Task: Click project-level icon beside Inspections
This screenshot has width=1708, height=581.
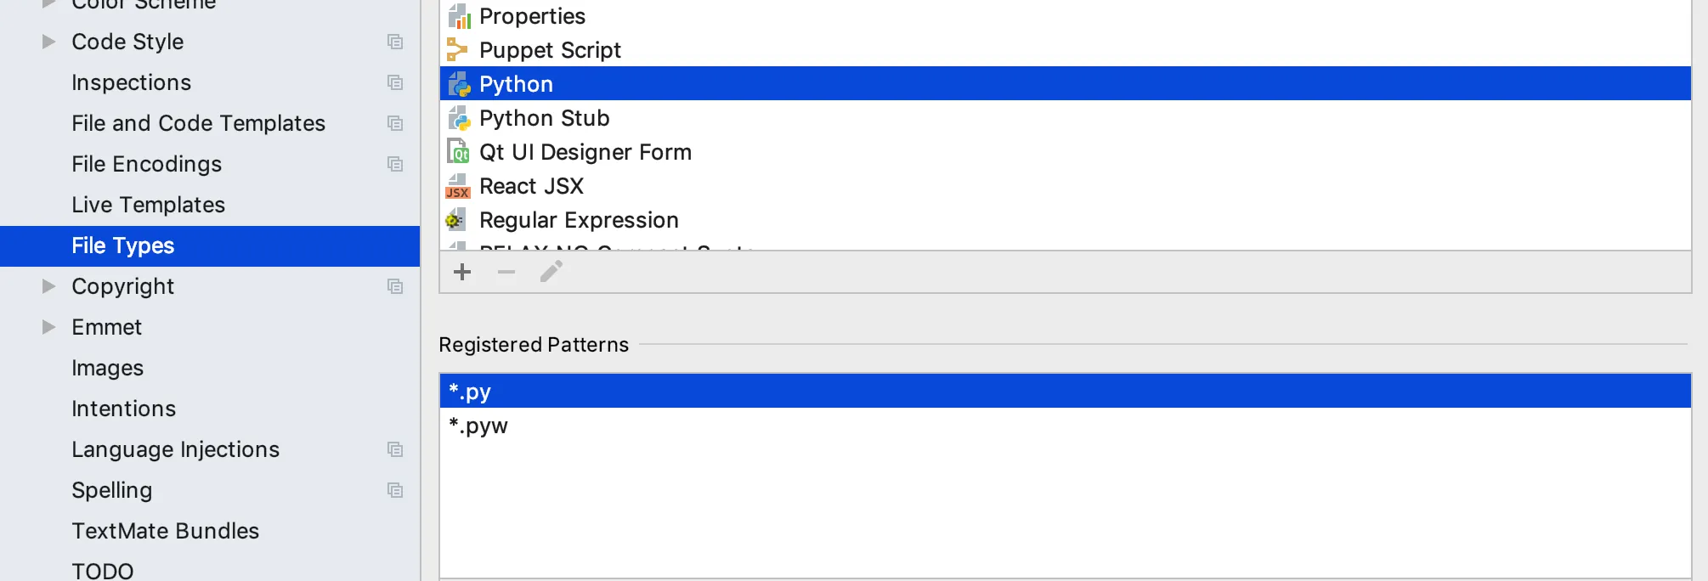Action: [x=395, y=82]
